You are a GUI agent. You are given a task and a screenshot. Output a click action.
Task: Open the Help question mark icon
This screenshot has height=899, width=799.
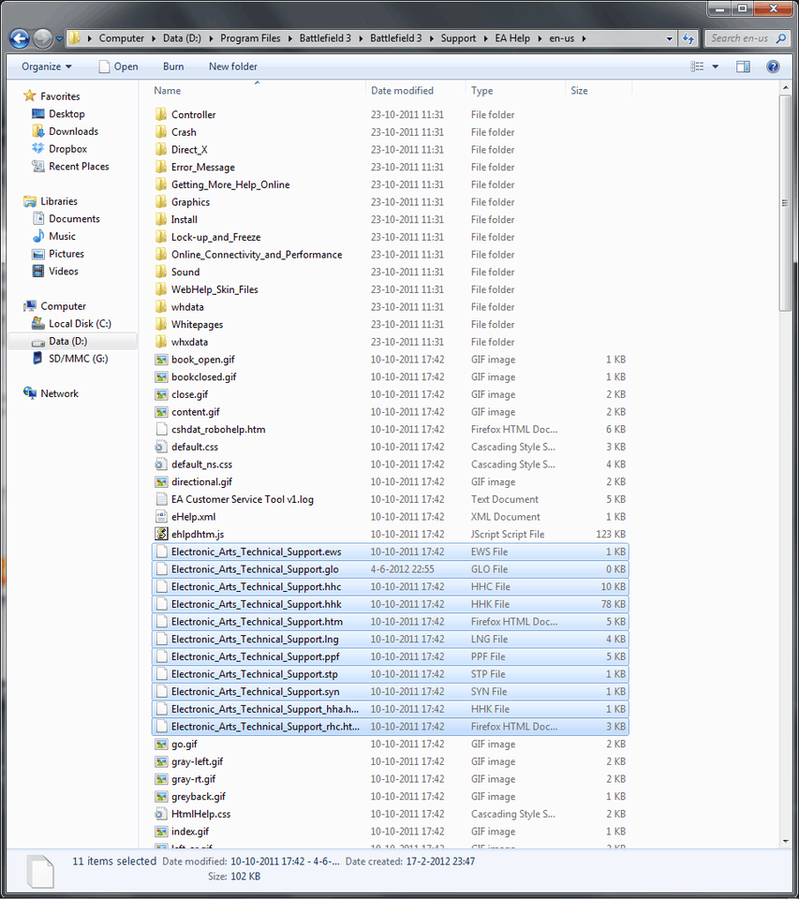[773, 66]
